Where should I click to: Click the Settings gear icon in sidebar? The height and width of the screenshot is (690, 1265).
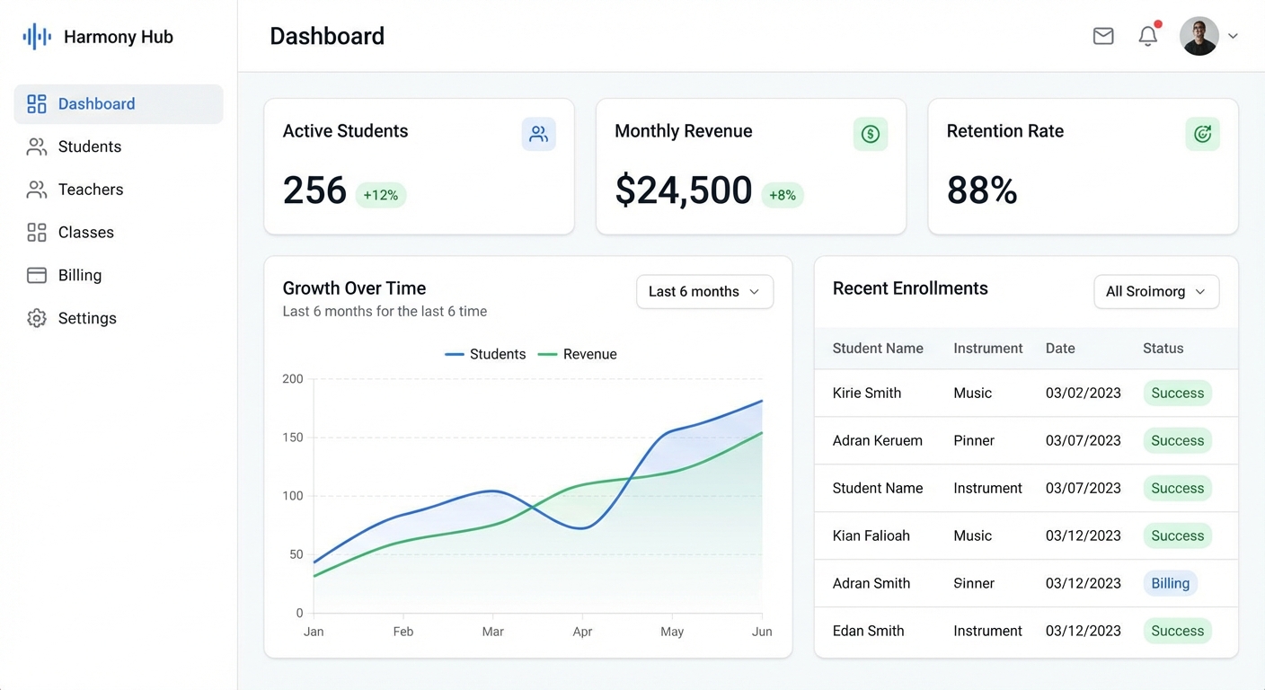(x=37, y=318)
